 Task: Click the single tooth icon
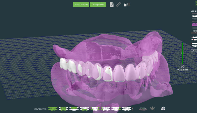[x=163, y=109]
